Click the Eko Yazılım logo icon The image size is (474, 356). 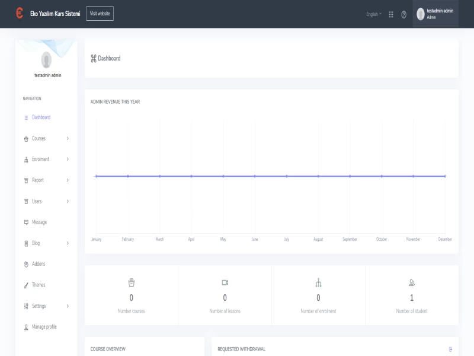point(20,14)
